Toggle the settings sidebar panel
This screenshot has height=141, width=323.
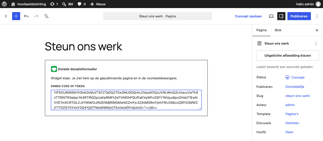point(281,16)
